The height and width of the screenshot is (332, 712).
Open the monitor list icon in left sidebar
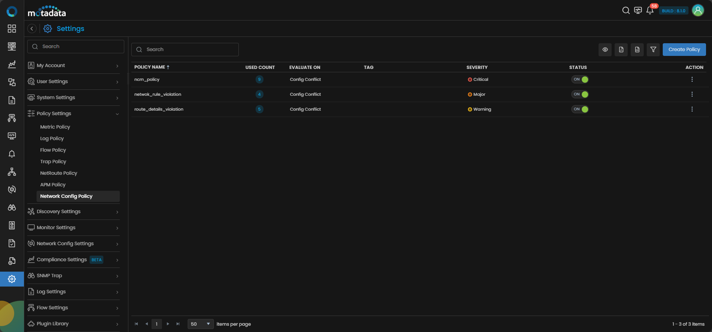point(12,47)
